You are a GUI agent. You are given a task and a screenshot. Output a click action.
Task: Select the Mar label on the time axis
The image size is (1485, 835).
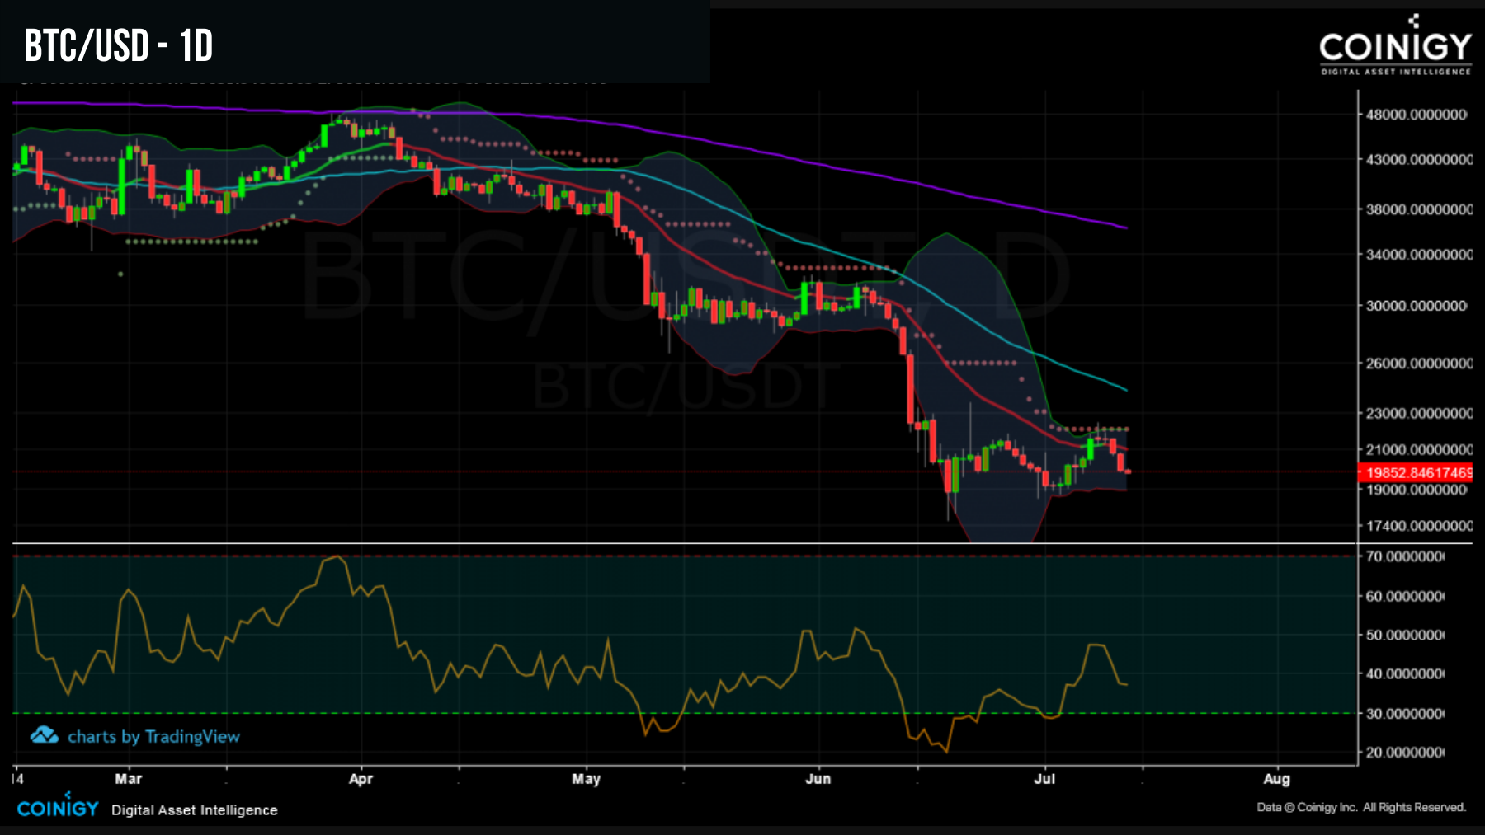(x=128, y=778)
